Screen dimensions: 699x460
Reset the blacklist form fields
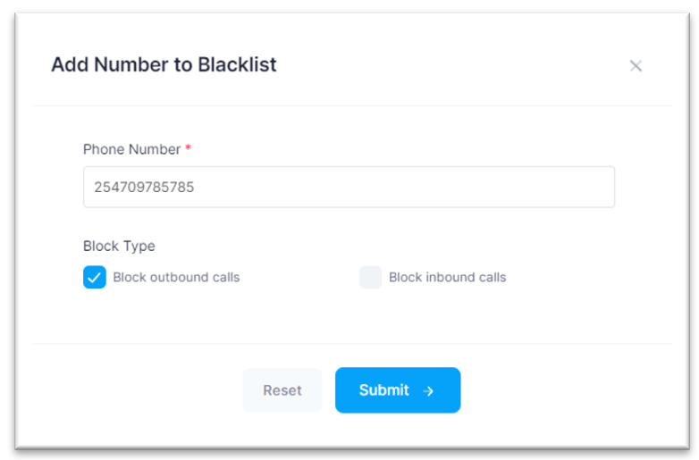282,390
